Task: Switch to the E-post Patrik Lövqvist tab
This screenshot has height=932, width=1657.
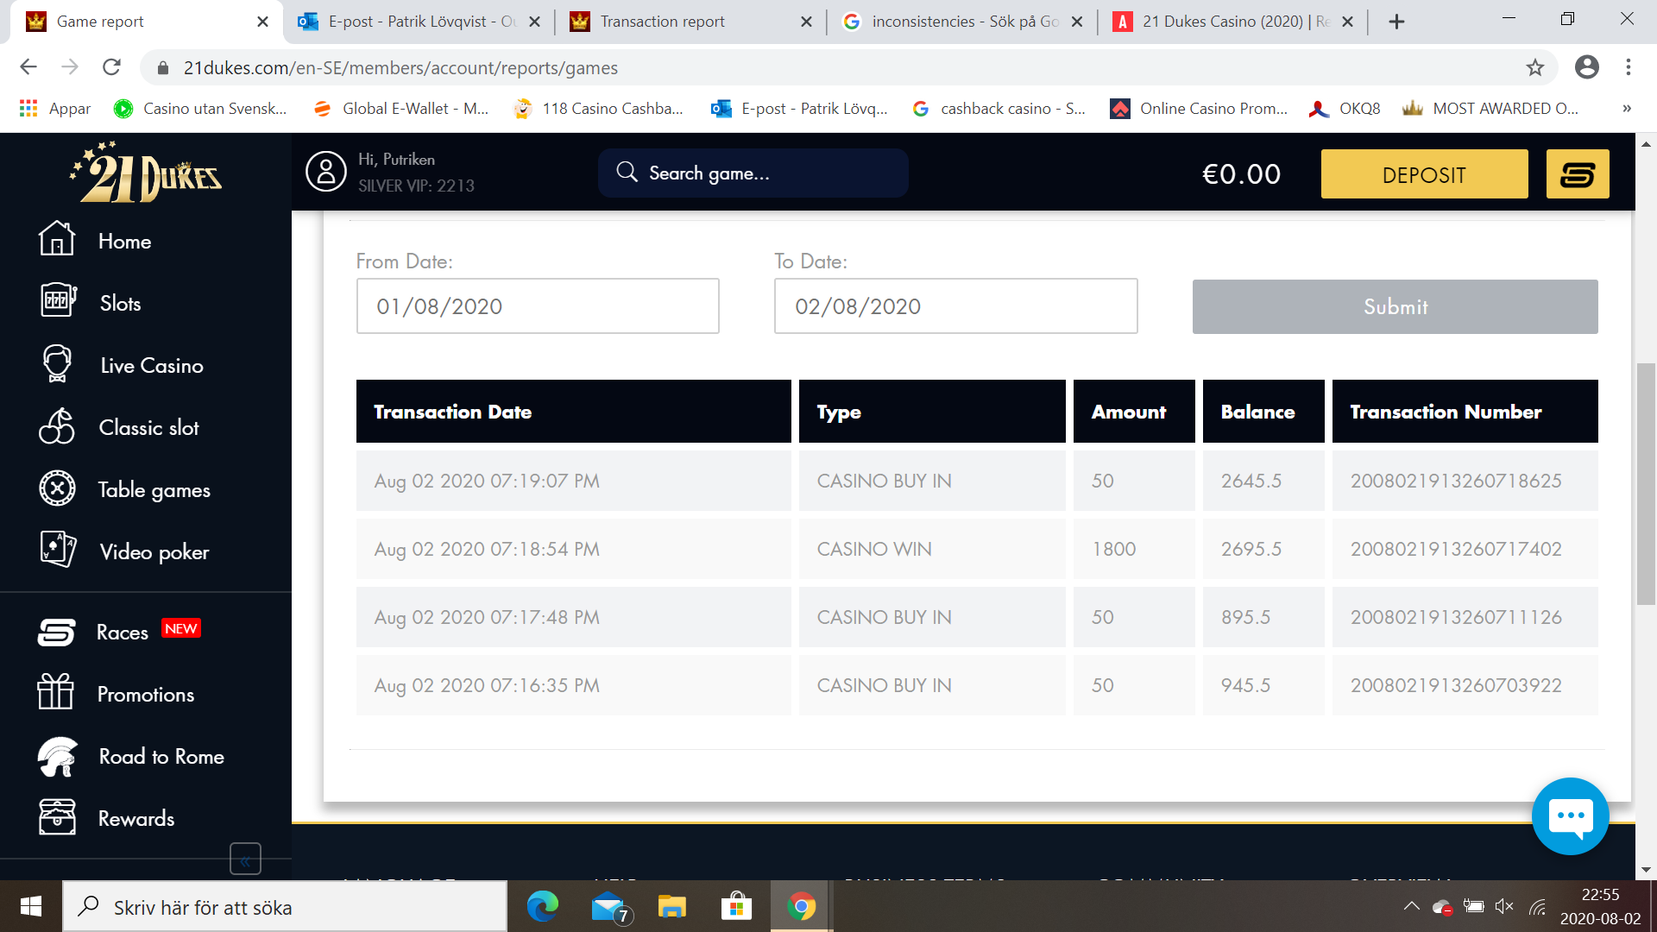Action: tap(419, 22)
